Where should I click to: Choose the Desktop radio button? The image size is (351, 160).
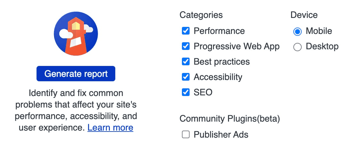click(x=298, y=47)
